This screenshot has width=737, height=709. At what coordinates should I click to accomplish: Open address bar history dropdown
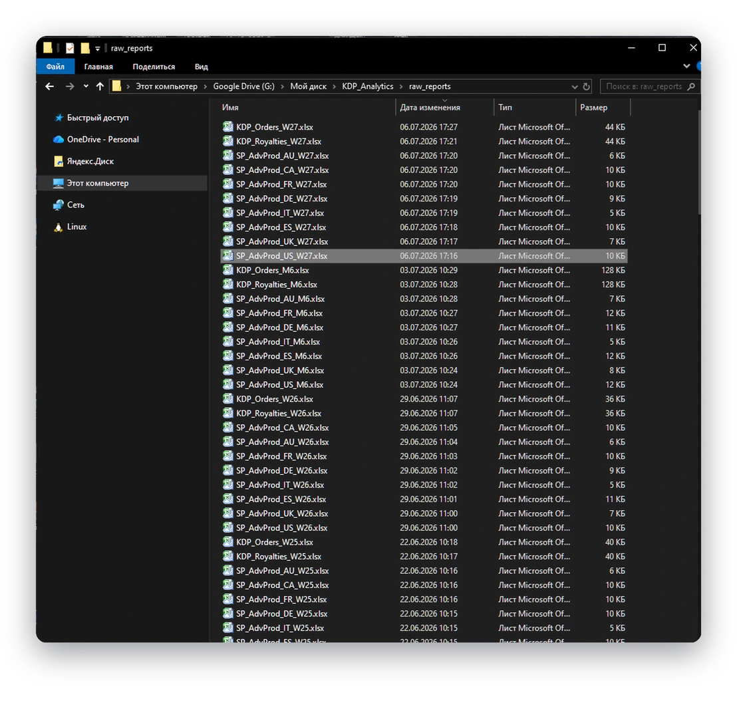tap(575, 86)
